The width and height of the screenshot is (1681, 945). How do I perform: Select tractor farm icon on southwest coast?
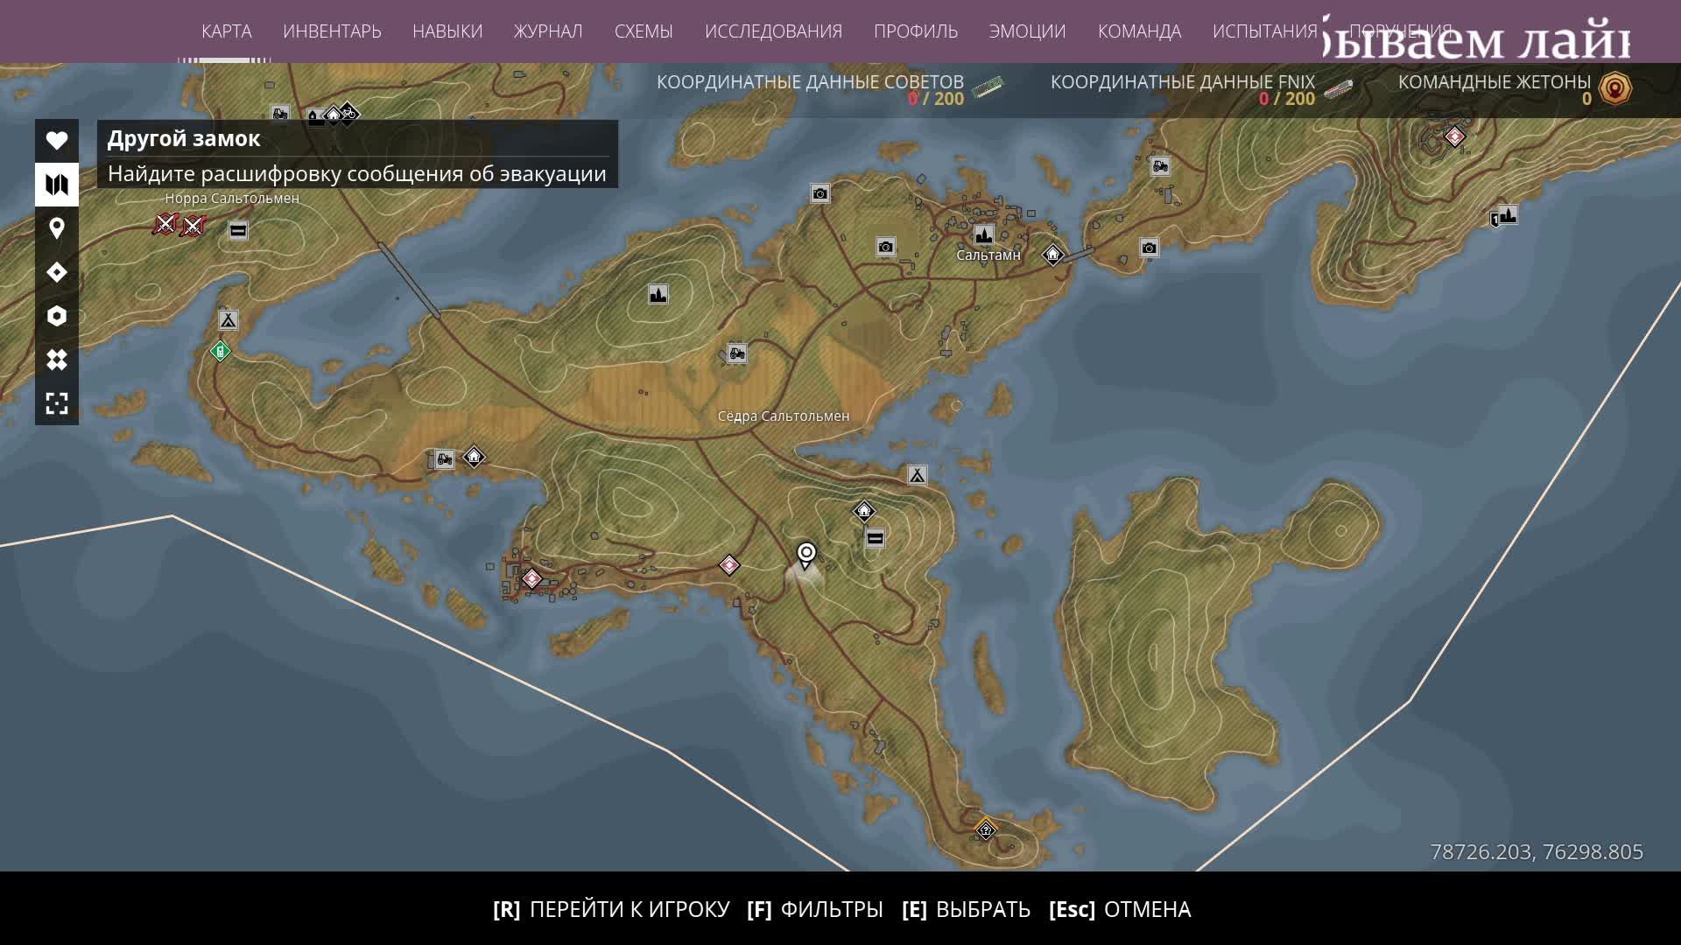[445, 459]
